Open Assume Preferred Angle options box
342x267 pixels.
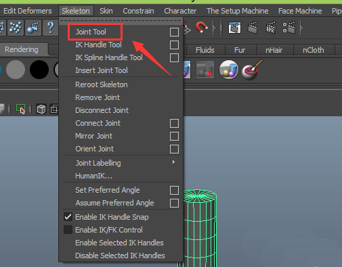click(x=174, y=203)
